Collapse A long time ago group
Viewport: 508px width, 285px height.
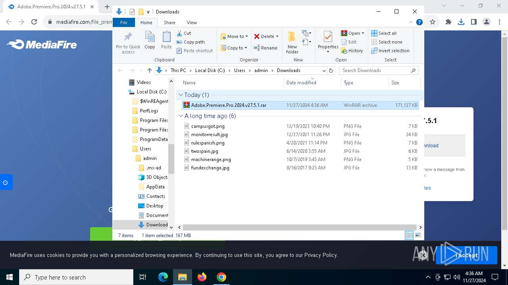click(181, 116)
